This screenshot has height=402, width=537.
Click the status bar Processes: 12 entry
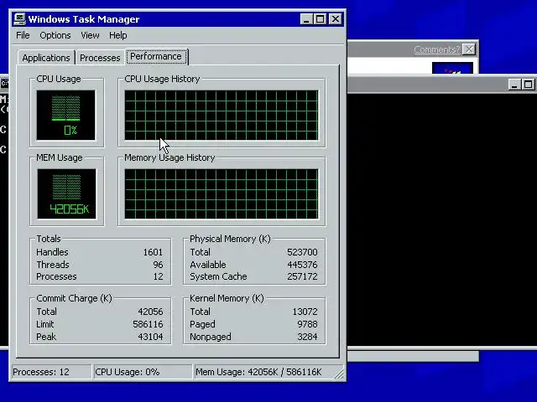pyautogui.click(x=51, y=372)
